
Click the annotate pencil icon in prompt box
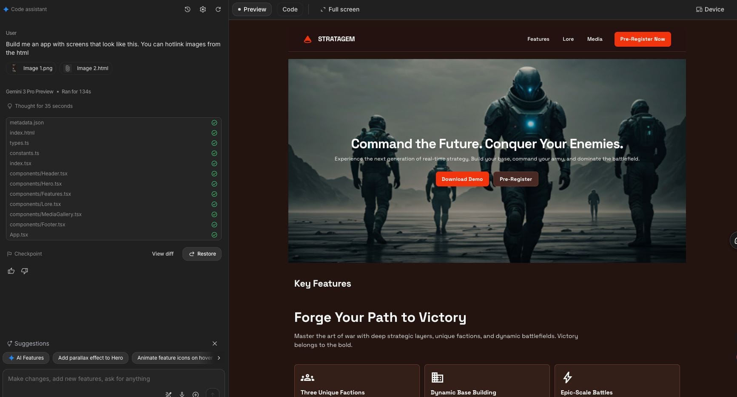click(168, 394)
